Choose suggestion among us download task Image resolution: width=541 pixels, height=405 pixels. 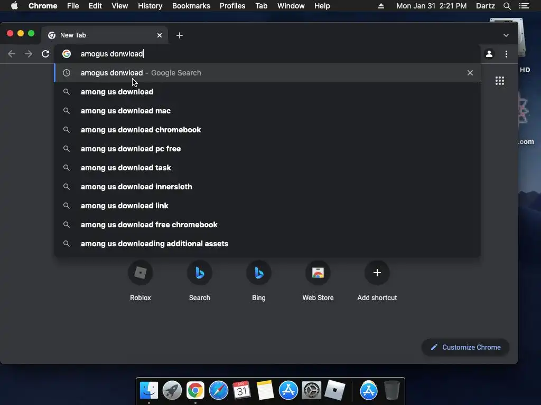pyautogui.click(x=267, y=167)
